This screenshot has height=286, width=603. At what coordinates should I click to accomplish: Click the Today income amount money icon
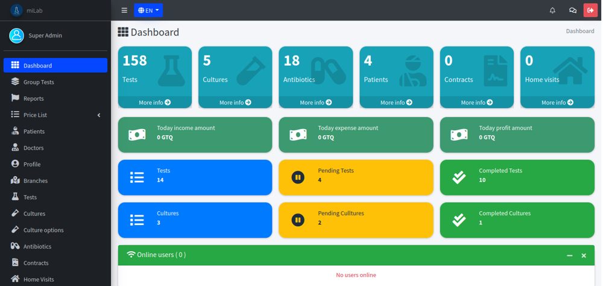[137, 135]
